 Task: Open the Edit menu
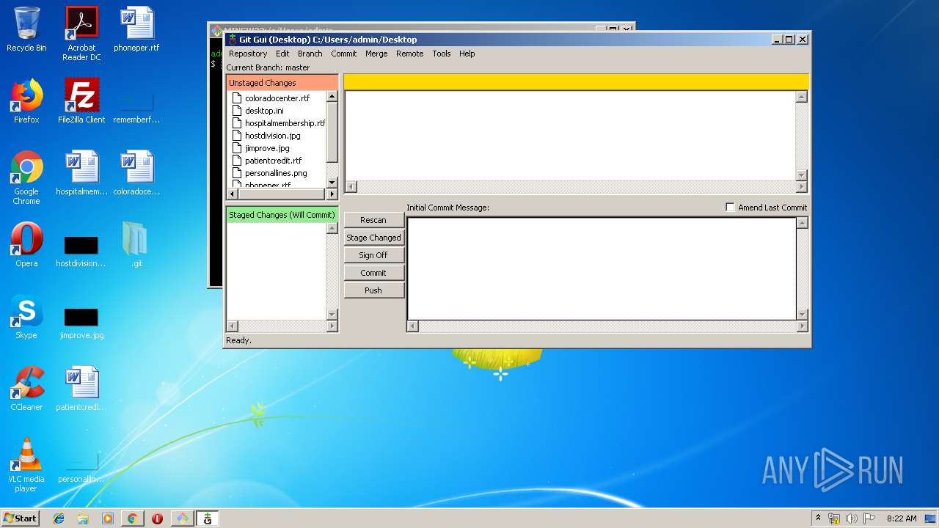point(282,54)
